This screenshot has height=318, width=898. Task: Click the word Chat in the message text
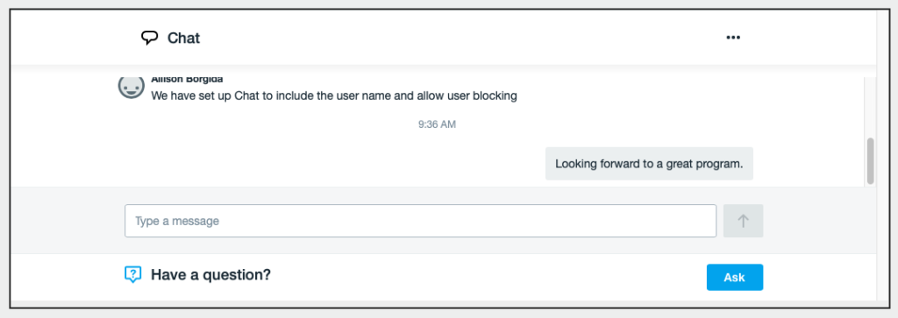(246, 96)
